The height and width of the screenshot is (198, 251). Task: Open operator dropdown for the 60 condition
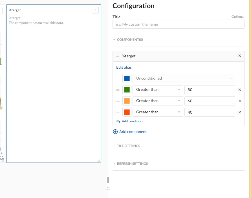pos(158,101)
